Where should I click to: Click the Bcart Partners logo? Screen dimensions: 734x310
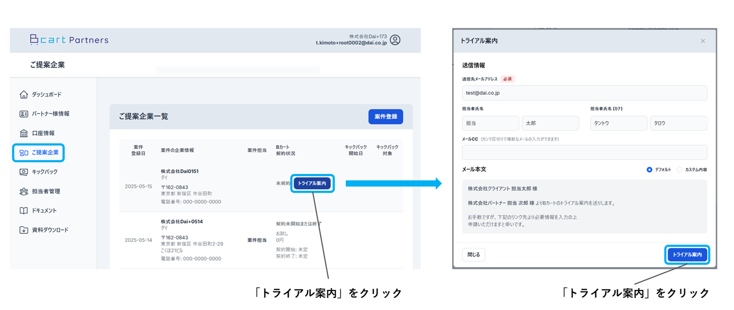pos(69,40)
